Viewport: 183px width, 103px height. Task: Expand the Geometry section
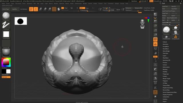point(166,44)
